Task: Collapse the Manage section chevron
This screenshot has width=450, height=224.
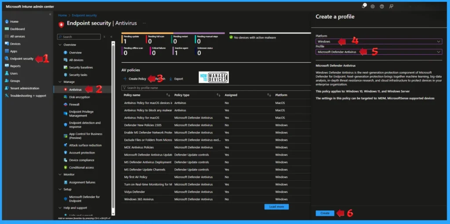Action: coord(60,82)
